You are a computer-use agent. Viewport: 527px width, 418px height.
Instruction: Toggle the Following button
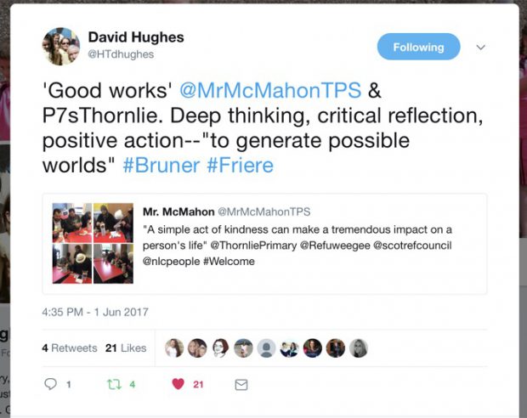point(418,47)
